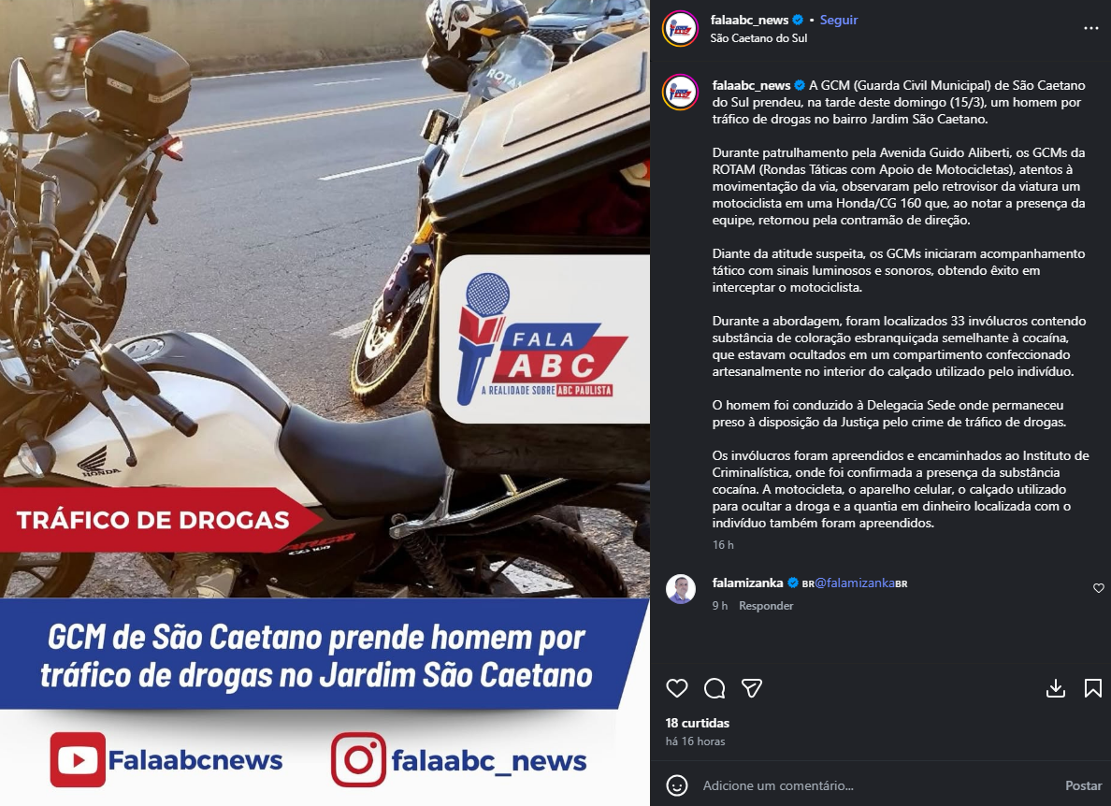Open comments with the speech bubble icon
This screenshot has width=1111, height=806.
click(x=714, y=688)
